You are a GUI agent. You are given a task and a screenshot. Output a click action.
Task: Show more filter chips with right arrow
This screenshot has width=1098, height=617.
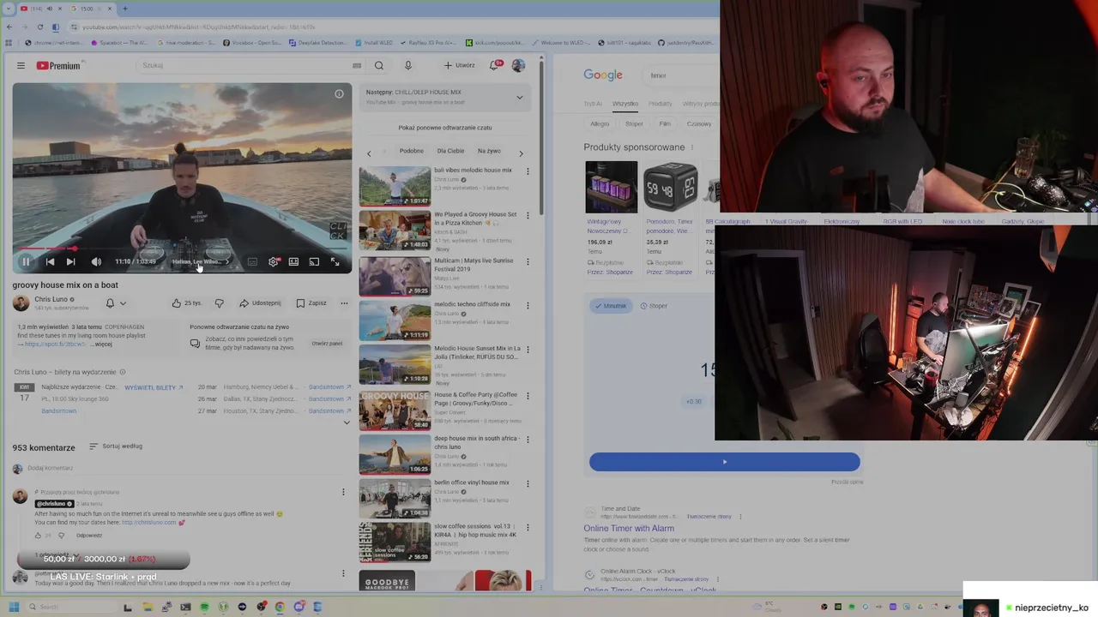pyautogui.click(x=520, y=153)
